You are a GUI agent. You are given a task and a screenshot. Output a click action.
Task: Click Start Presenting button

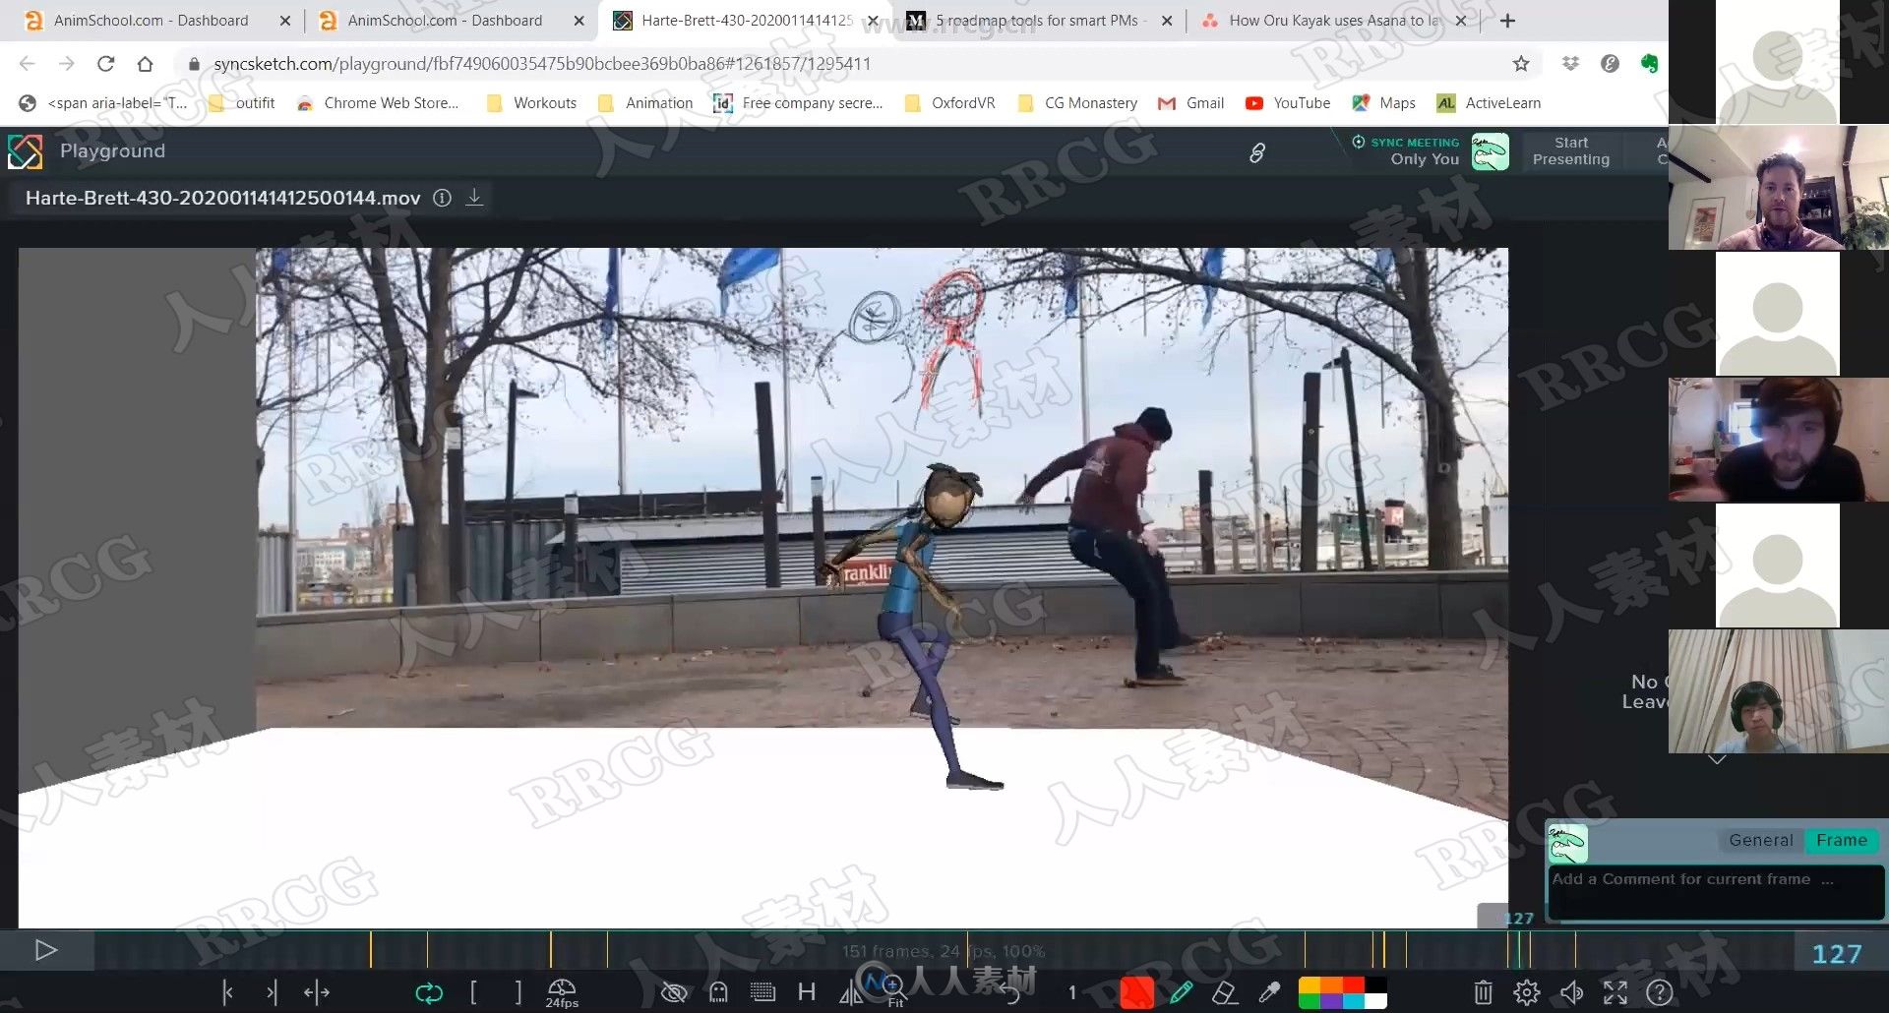coord(1571,151)
